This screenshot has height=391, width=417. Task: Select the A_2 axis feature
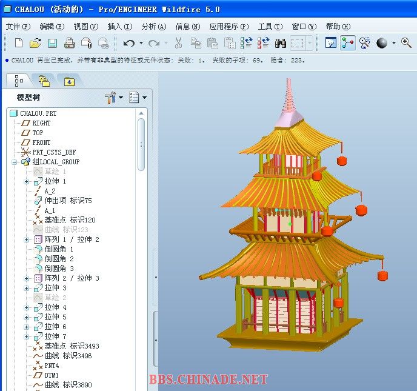pos(50,191)
